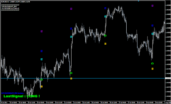Click the '15 Jul 02:00' time axis label
Screen dimensions: 171x104
point(13,103)
